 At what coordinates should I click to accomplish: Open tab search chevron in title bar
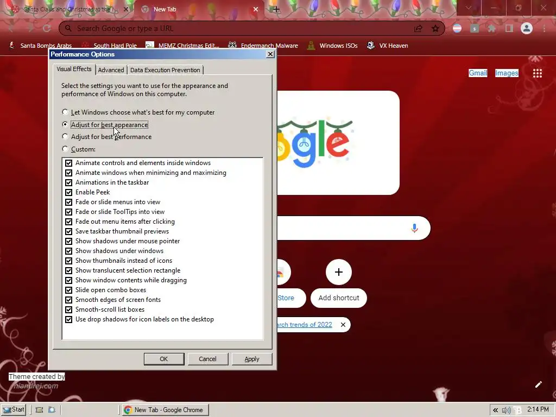coord(469,8)
